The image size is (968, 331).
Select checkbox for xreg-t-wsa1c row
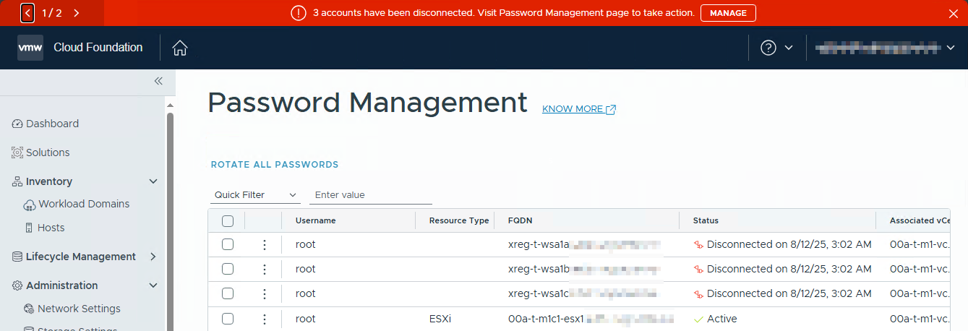coord(228,293)
